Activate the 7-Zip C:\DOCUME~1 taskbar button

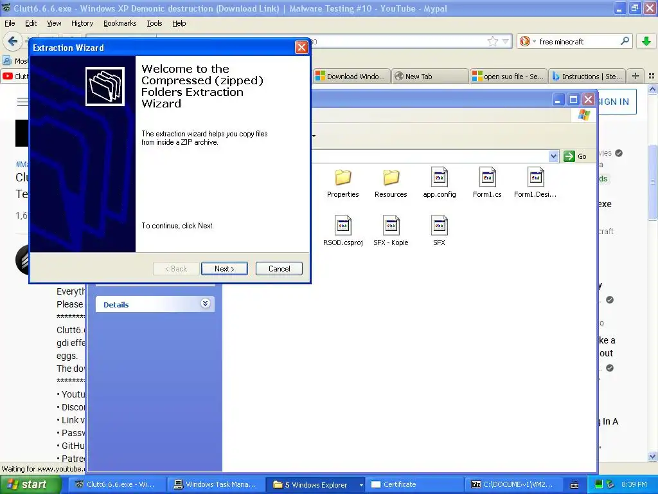click(513, 484)
